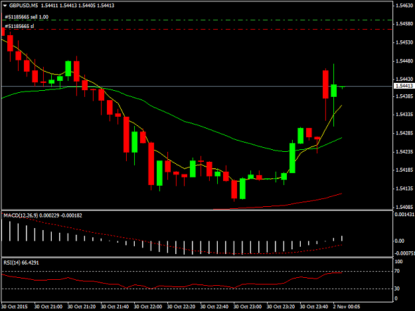Click the 1.54235 price scale label

point(404,152)
